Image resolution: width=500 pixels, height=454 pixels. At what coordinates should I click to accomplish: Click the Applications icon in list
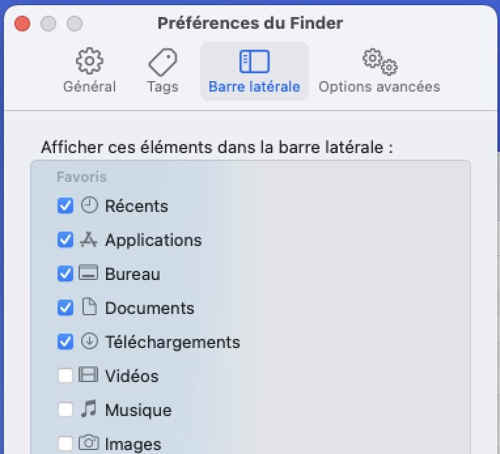pyautogui.click(x=88, y=240)
